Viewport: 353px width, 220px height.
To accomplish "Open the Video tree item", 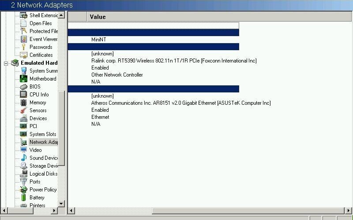I will [x=35, y=150].
